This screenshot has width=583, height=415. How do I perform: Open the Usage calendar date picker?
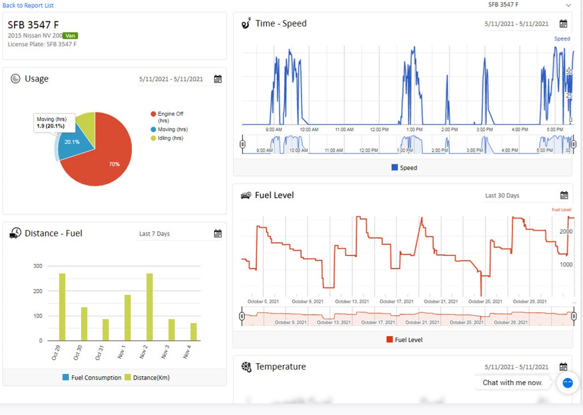tap(218, 79)
